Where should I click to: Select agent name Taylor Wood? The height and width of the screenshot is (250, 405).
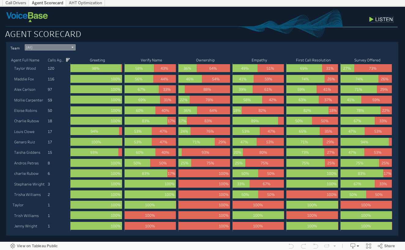pyautogui.click(x=25, y=68)
